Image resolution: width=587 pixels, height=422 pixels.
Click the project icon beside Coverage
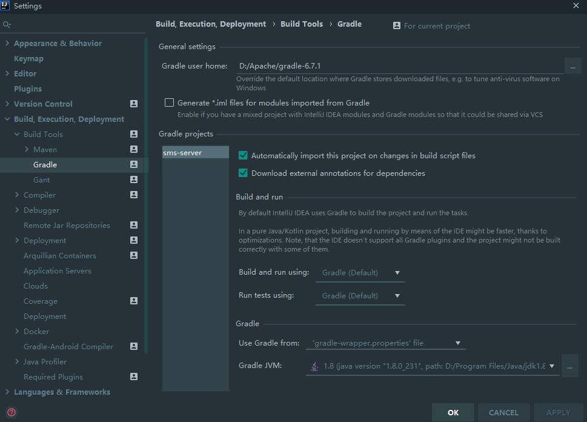[x=134, y=301]
